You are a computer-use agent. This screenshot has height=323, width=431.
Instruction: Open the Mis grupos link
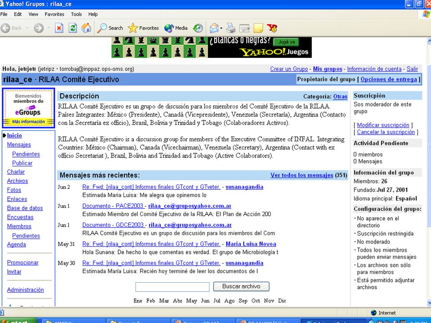click(327, 69)
